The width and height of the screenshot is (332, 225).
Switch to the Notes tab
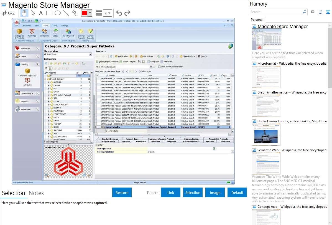[x=36, y=193]
